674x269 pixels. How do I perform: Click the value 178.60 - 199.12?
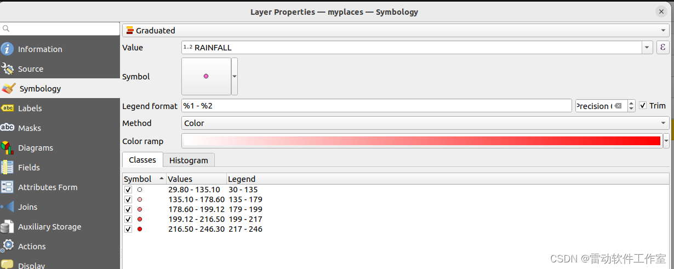click(x=196, y=209)
